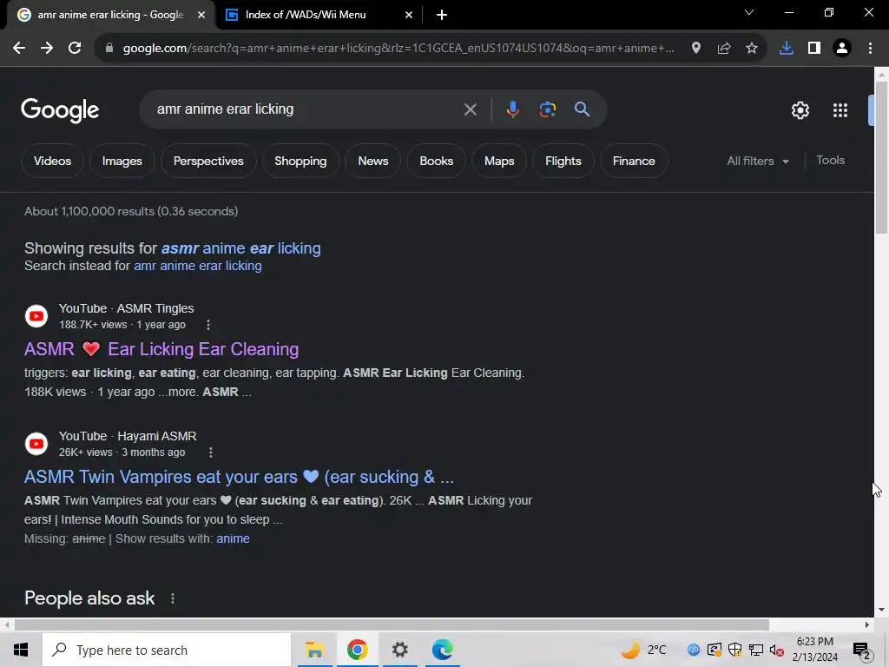Filter results by Videos
The width and height of the screenshot is (889, 667).
pyautogui.click(x=53, y=161)
